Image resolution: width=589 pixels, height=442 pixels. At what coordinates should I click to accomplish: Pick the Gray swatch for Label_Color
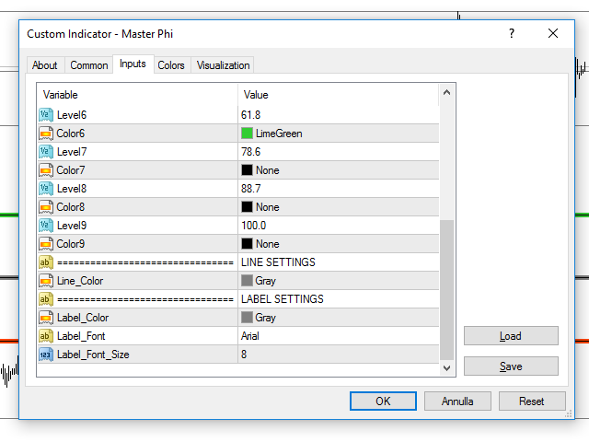click(247, 318)
